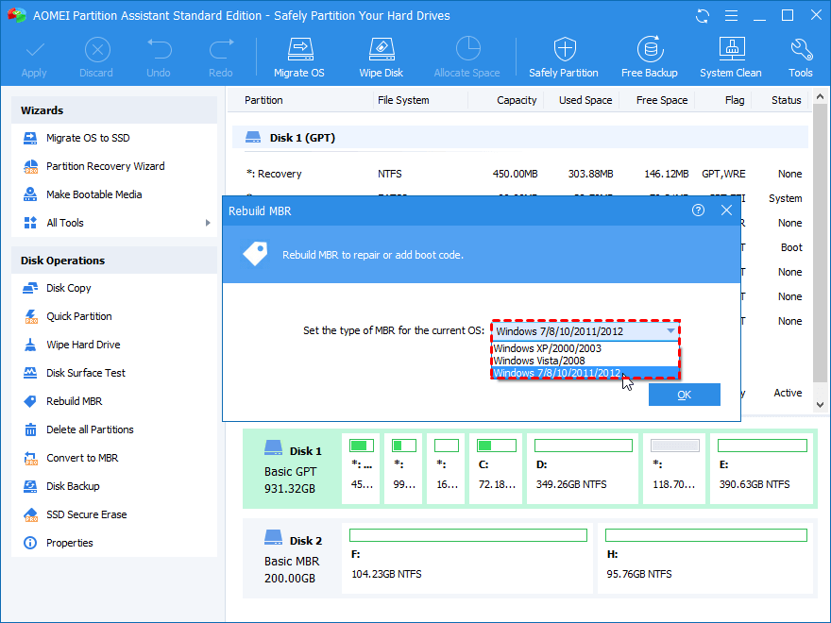
Task: Select Windows Vista/2008 from the list
Action: pos(585,361)
